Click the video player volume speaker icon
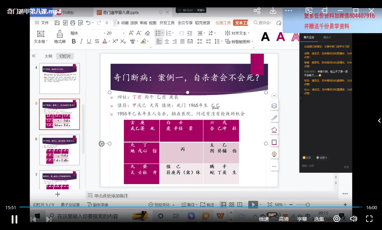 coord(353,219)
